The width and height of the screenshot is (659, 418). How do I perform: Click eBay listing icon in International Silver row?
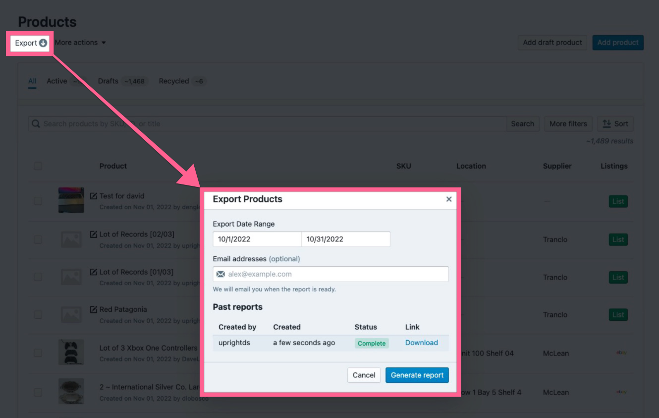coord(621,392)
